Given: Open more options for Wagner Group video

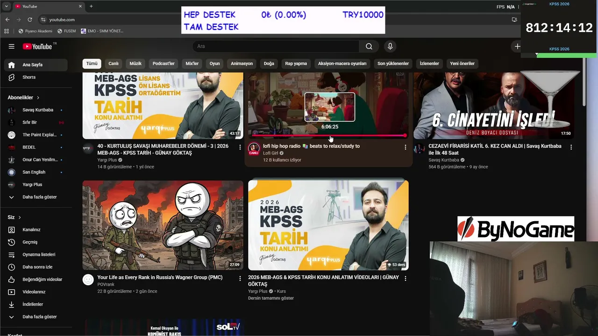Looking at the screenshot, I should point(240,278).
